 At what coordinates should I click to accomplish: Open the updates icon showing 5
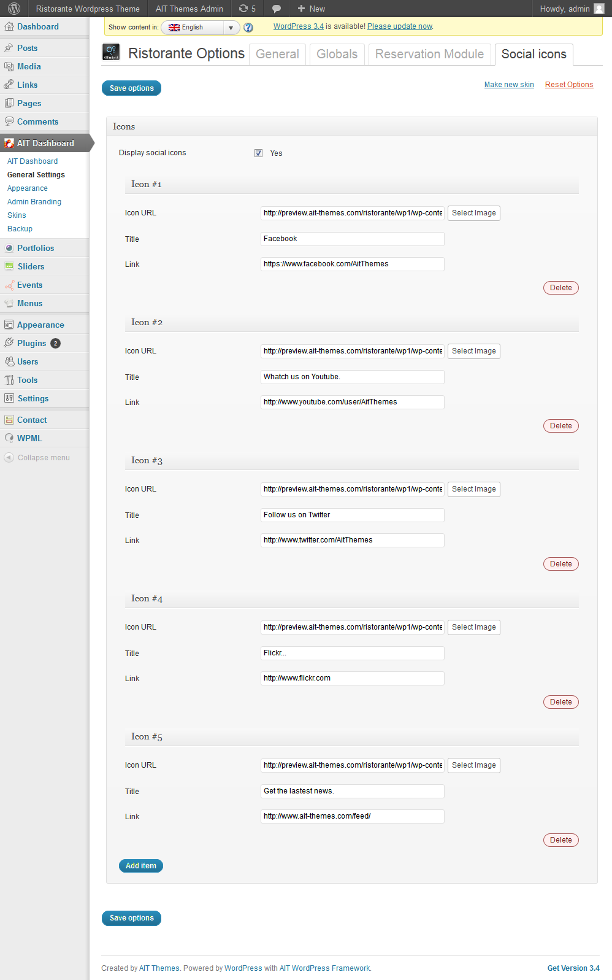(x=247, y=9)
